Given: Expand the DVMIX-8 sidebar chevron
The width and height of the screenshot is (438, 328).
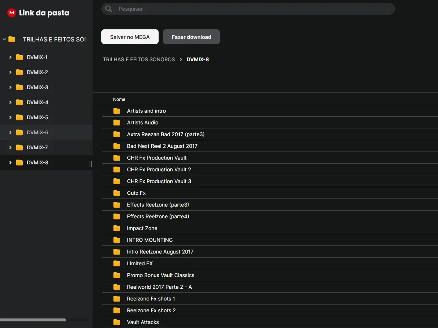Looking at the screenshot, I should click(x=10, y=163).
